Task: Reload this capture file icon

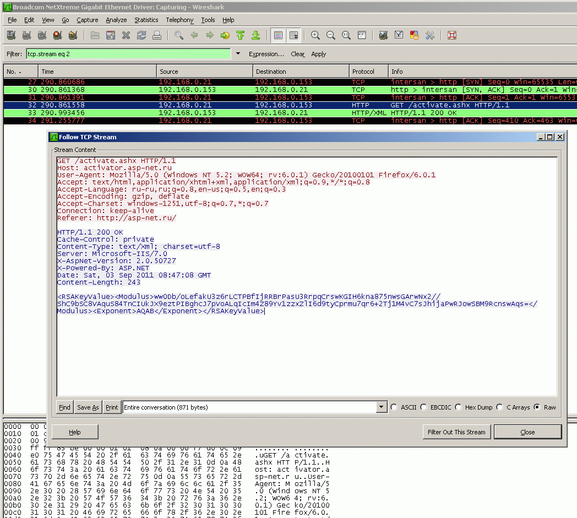Action: click(x=141, y=35)
